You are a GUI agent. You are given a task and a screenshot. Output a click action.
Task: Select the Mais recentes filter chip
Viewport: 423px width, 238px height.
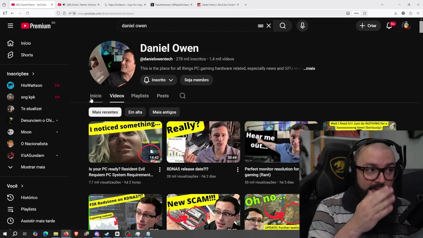[x=105, y=112]
